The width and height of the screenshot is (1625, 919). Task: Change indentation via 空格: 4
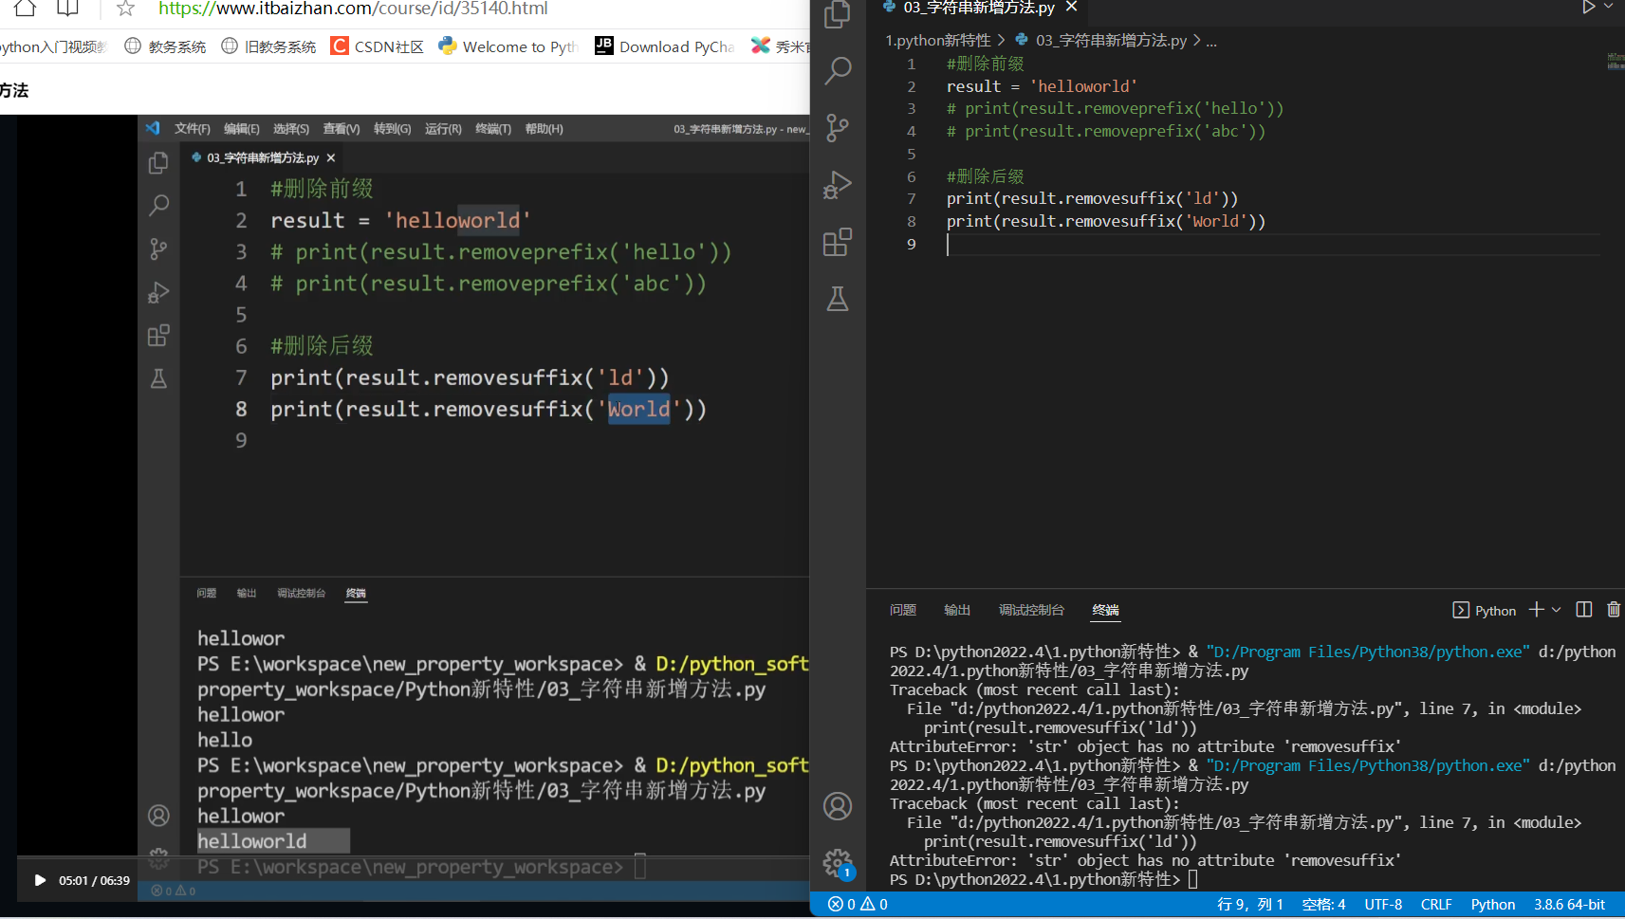[1323, 905]
